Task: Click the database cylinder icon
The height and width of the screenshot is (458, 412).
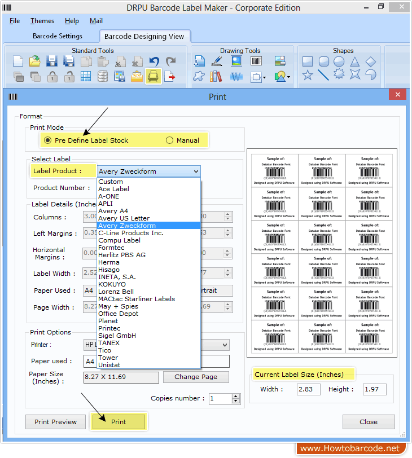Action: tap(103, 77)
